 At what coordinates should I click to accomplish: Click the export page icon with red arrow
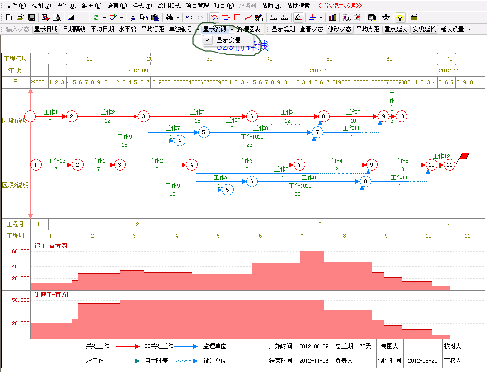point(45,18)
